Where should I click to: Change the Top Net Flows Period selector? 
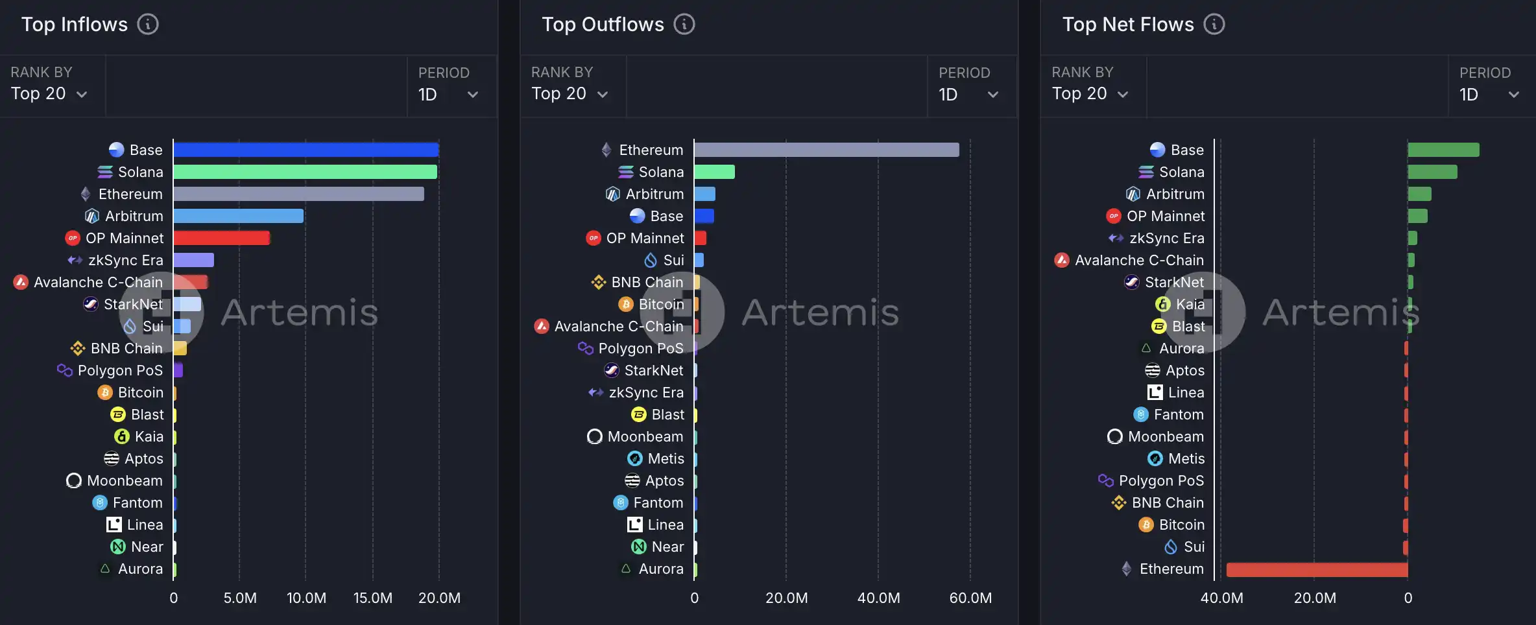[1489, 95]
